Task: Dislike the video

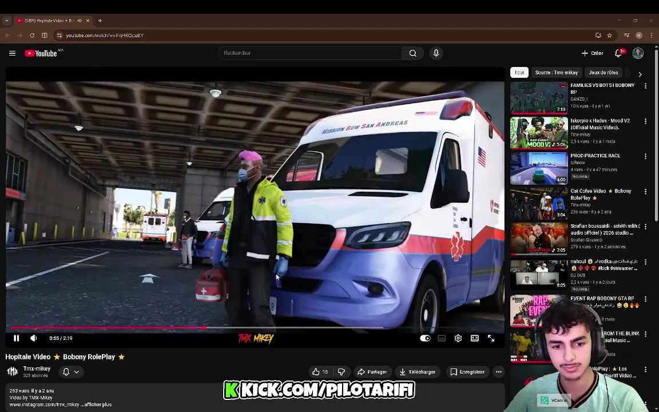Action: (x=342, y=371)
